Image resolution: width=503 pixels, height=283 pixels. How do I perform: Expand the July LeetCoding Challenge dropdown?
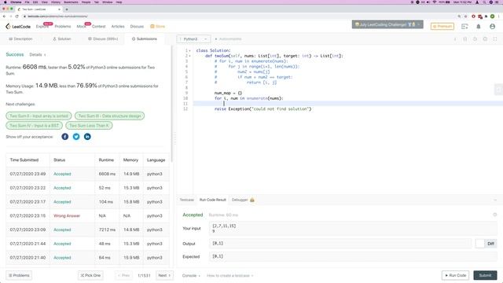pos(387,24)
